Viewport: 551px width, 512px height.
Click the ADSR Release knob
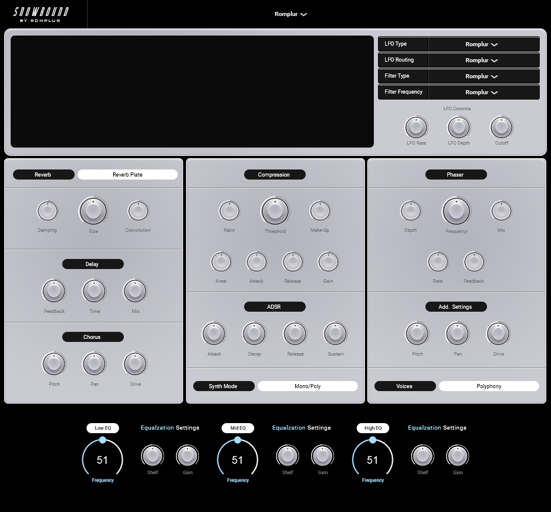click(295, 334)
